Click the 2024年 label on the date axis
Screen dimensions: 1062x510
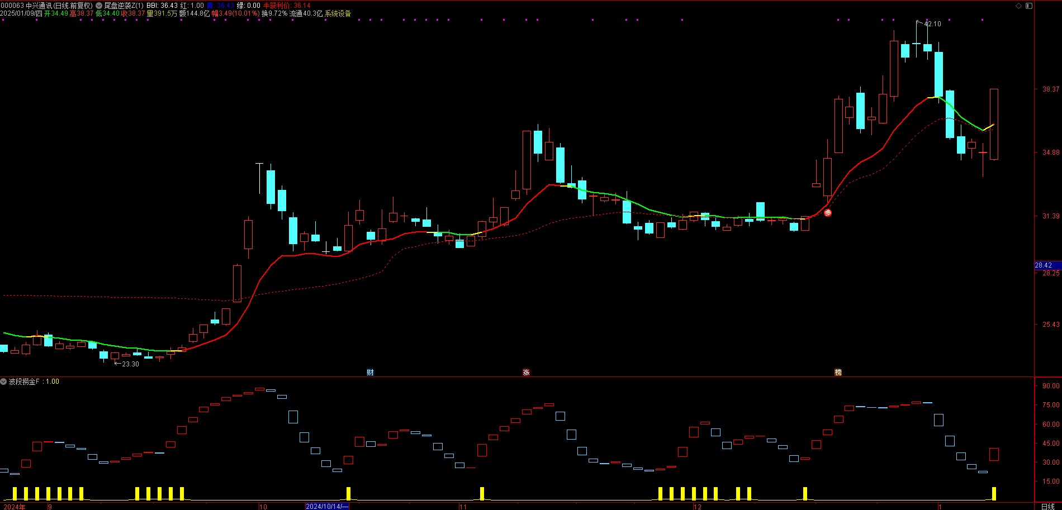14,507
